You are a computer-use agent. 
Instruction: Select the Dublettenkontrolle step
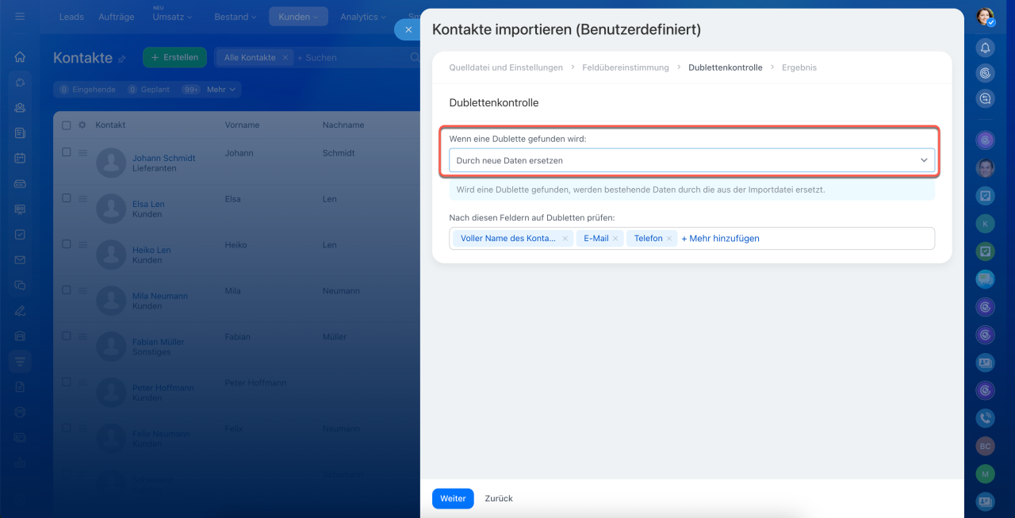click(x=726, y=67)
